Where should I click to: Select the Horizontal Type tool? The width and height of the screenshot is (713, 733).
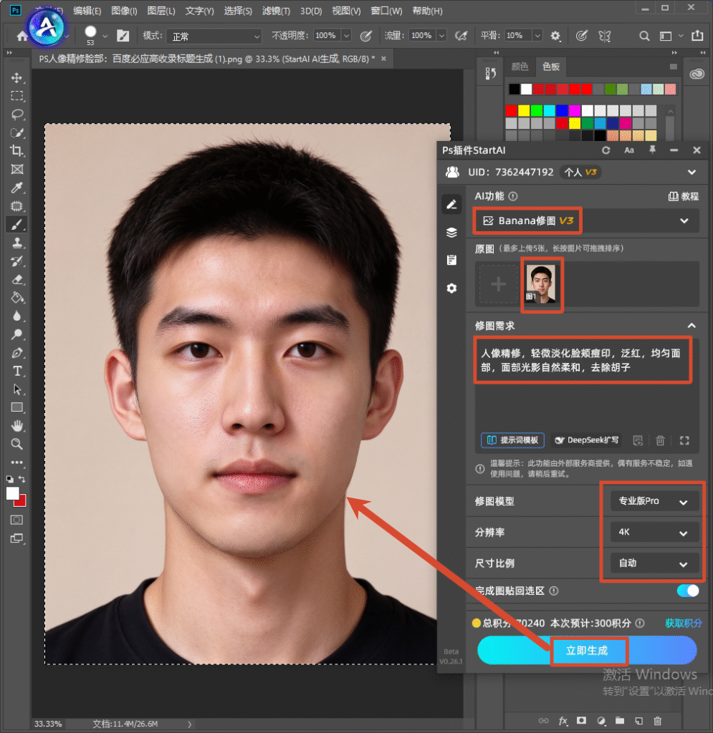17,372
